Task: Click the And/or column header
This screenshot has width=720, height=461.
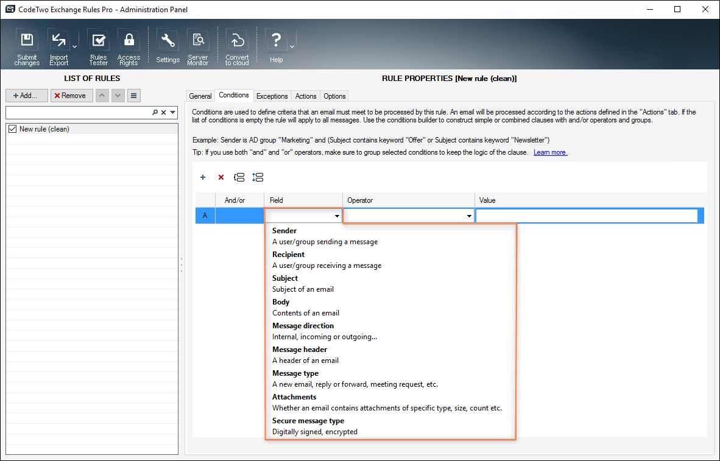Action: (x=239, y=200)
